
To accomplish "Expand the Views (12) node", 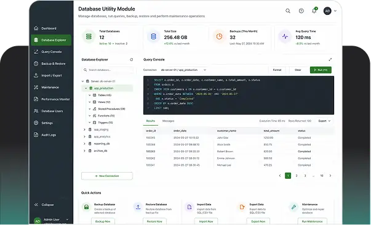I will [x=90, y=102].
